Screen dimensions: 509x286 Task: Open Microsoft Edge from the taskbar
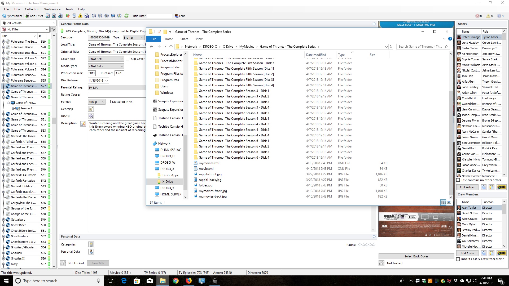coord(124,281)
